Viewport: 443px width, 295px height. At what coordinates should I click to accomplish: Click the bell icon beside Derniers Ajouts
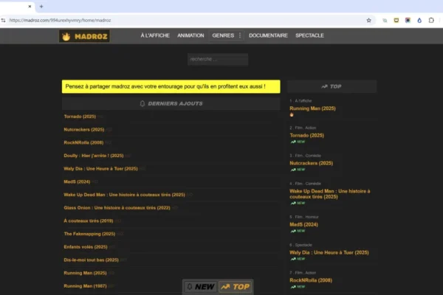pyautogui.click(x=142, y=103)
